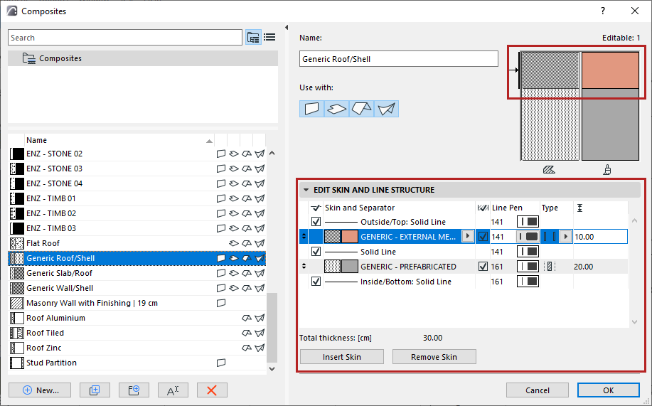
Task: Select ENZ - STONE 02 composite
Action: [x=137, y=154]
